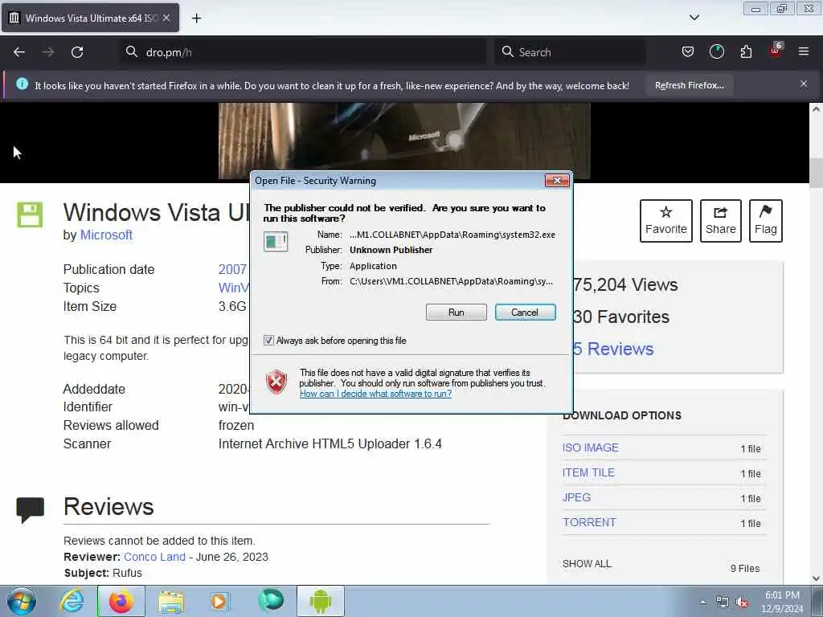This screenshot has height=617, width=823.
Task: Click SHOW ALL files
Action: click(x=586, y=564)
